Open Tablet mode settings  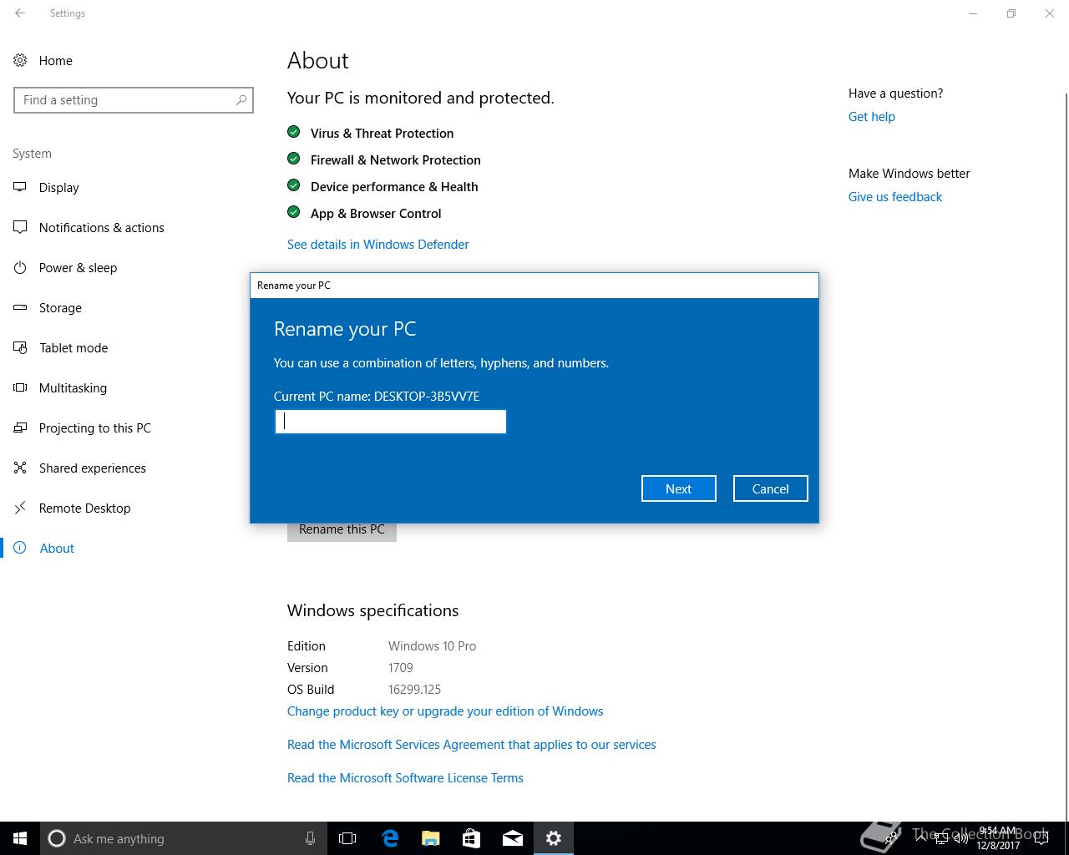[x=73, y=348]
